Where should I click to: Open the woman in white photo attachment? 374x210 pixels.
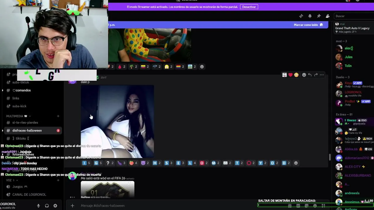[117, 121]
